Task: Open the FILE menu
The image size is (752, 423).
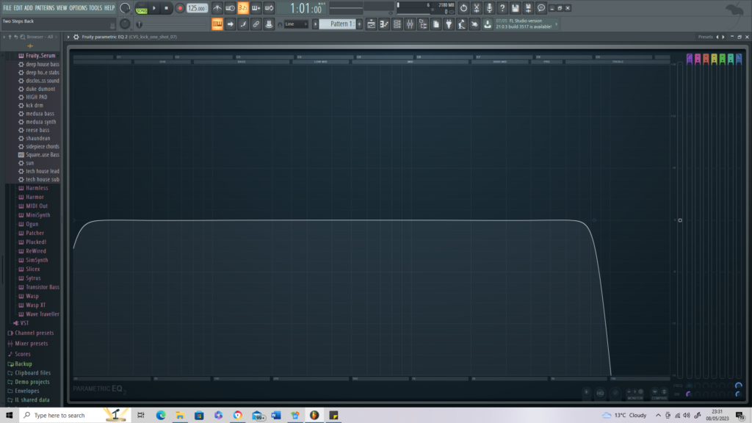Action: tap(7, 7)
